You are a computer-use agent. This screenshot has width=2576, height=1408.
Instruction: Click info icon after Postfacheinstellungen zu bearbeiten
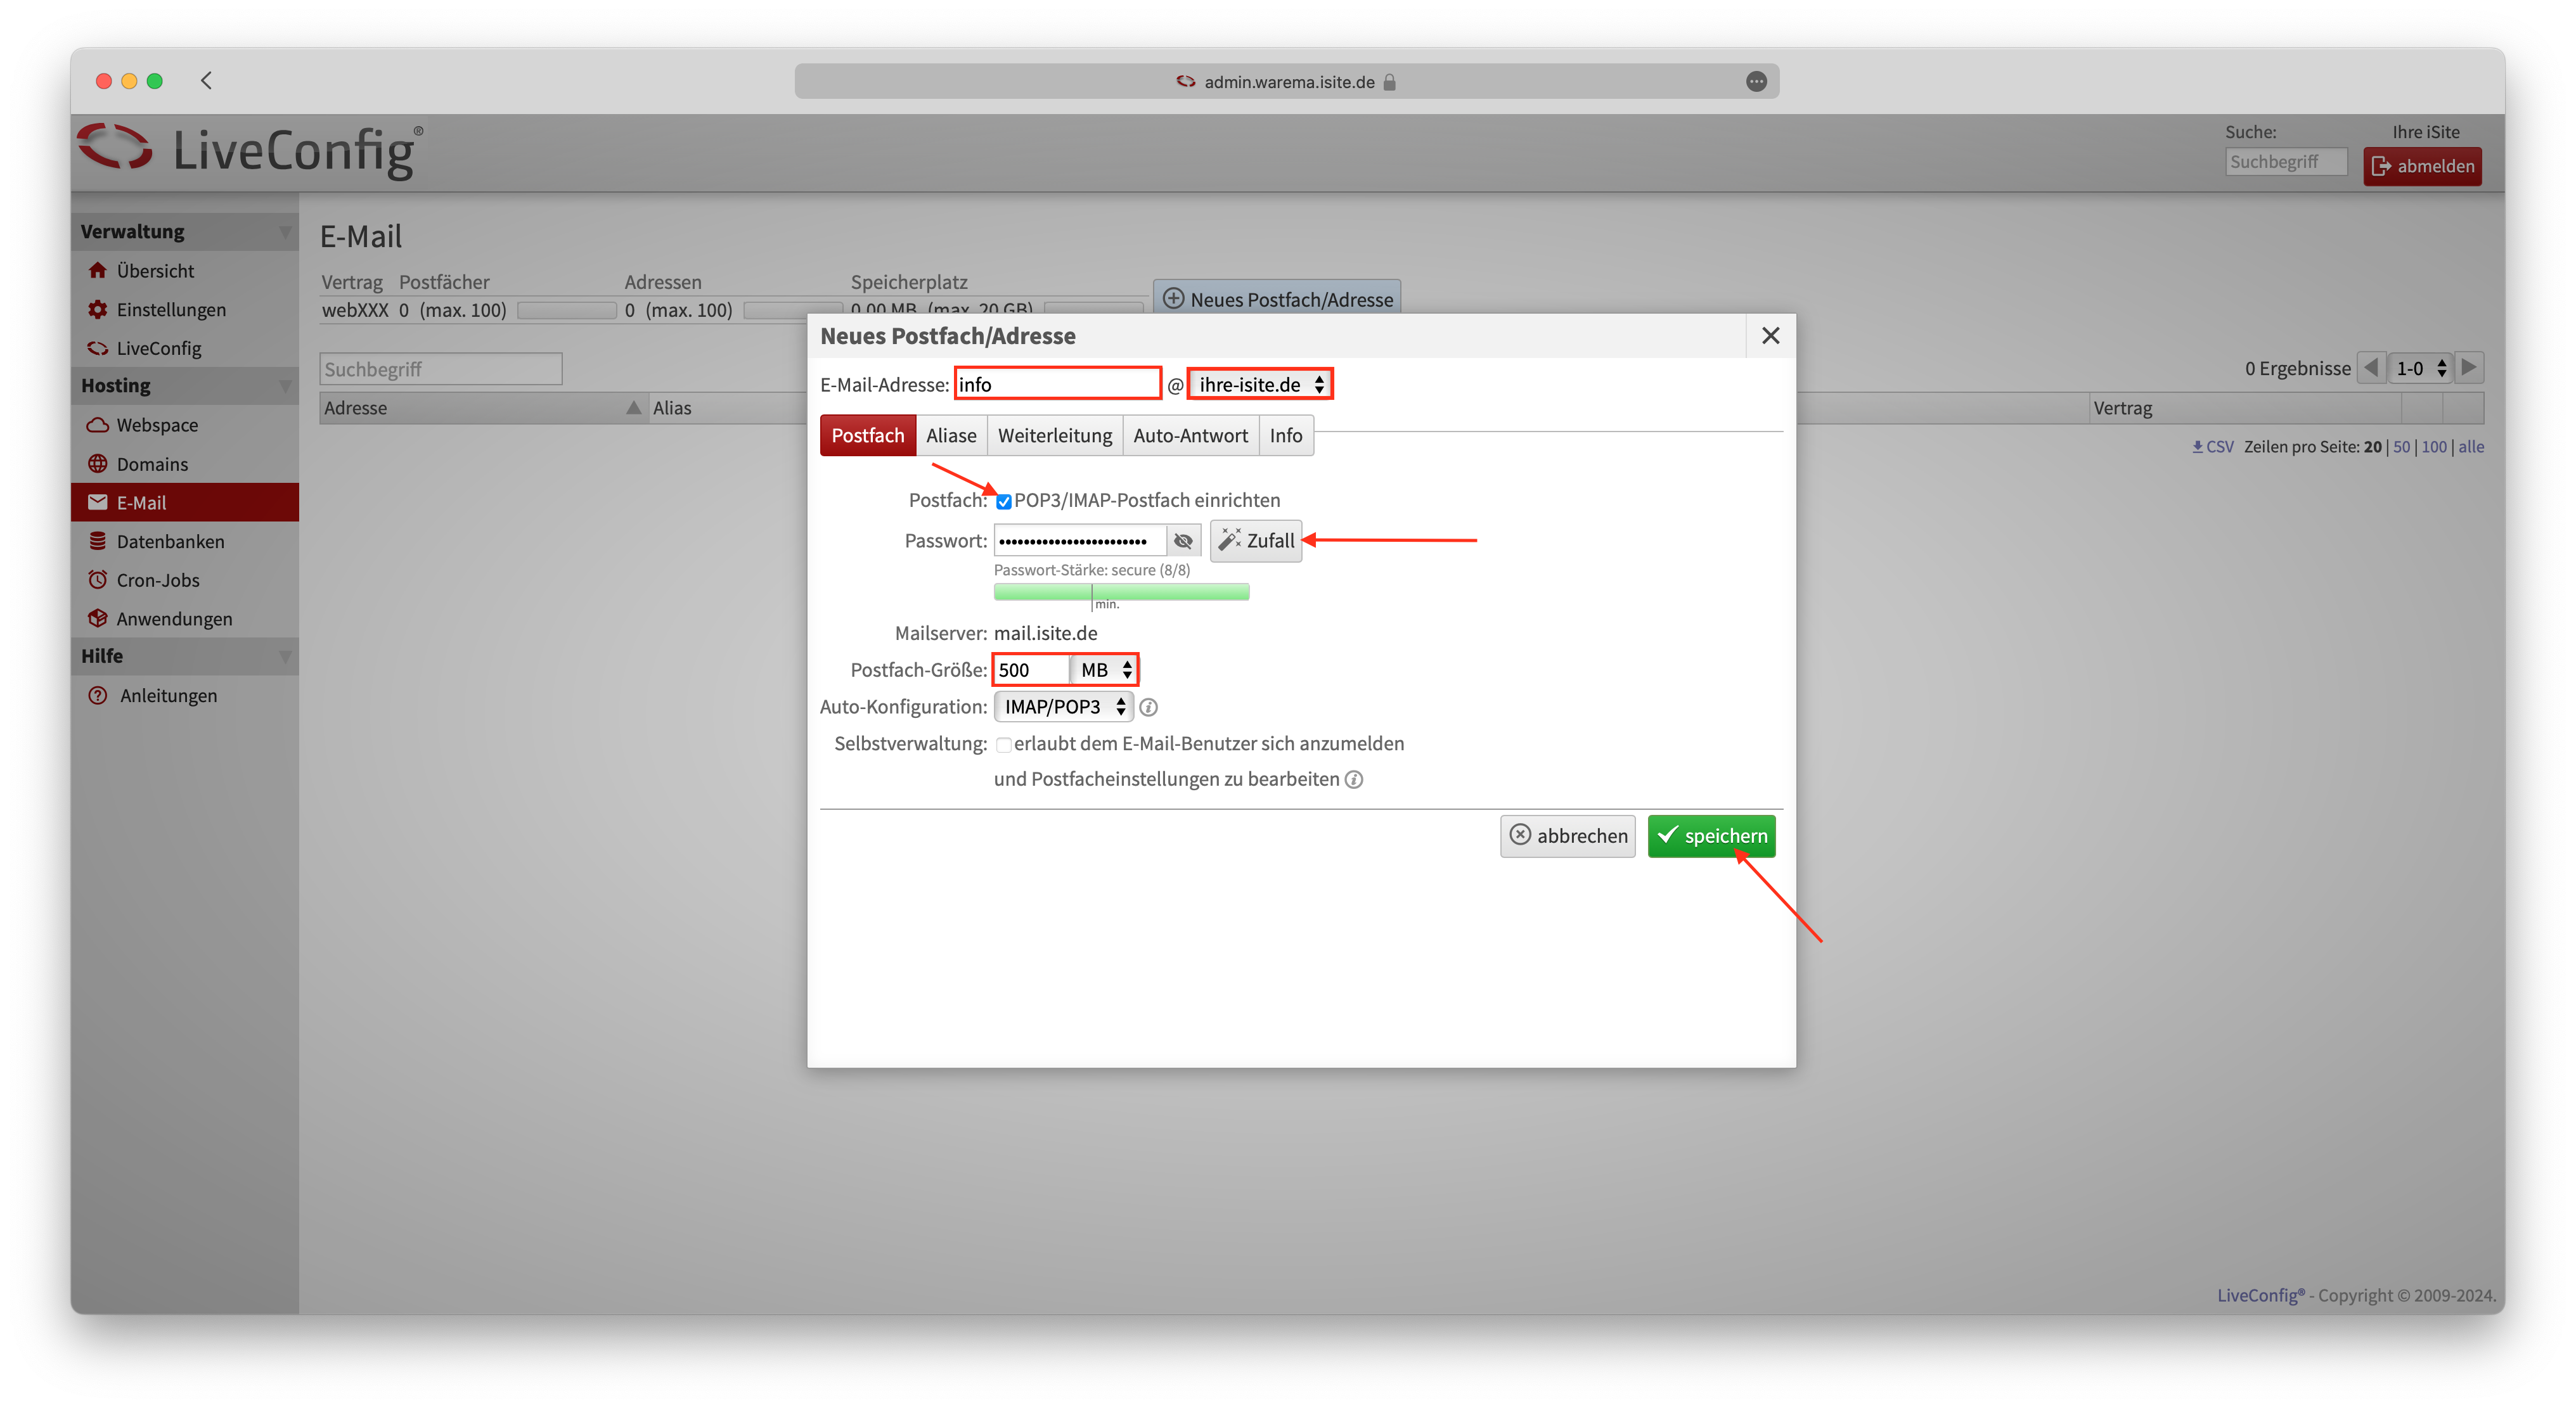click(1354, 780)
